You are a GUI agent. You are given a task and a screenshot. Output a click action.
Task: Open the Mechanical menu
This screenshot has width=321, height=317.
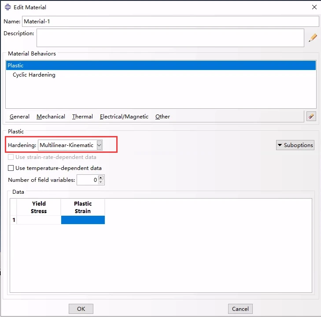tap(51, 117)
